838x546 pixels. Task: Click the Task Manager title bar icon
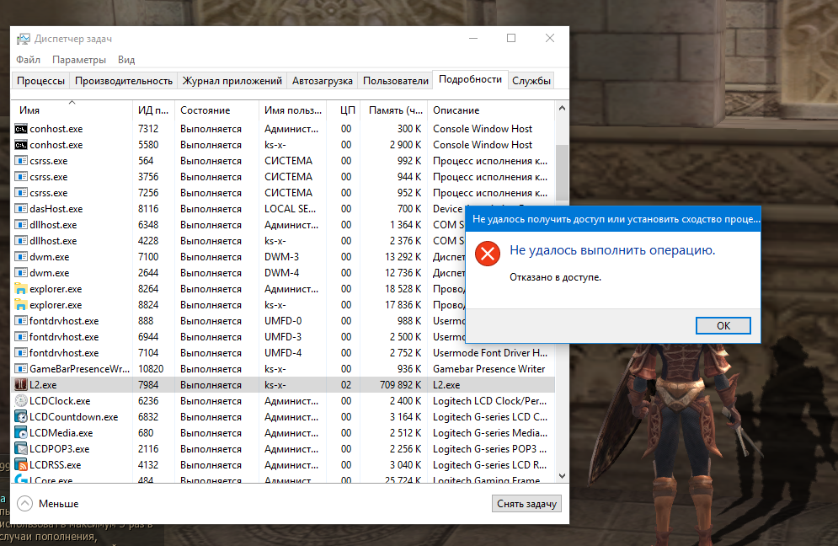[x=23, y=39]
